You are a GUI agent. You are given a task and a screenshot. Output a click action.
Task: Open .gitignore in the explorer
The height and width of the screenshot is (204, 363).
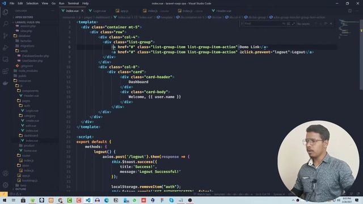(27, 66)
